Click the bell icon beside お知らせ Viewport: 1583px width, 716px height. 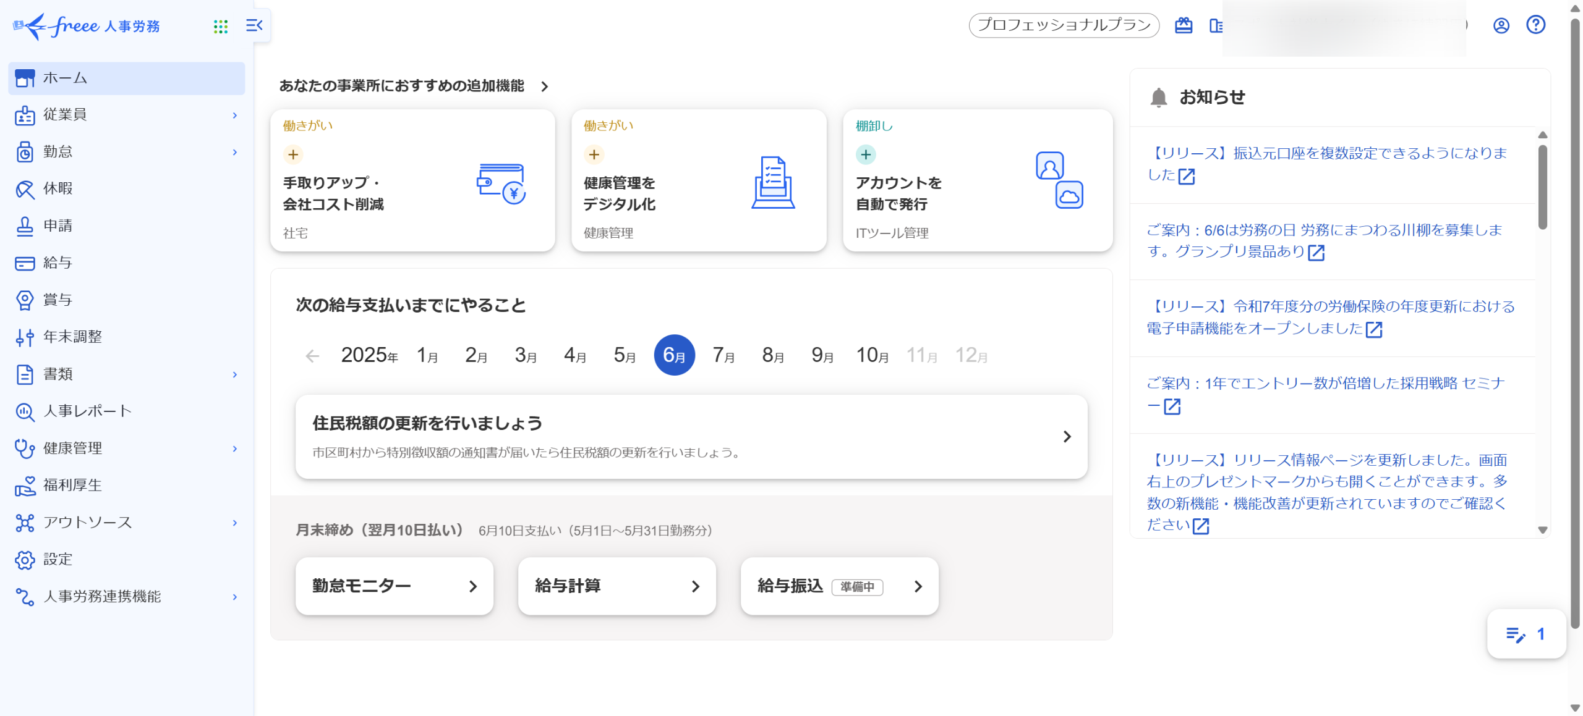click(1158, 97)
